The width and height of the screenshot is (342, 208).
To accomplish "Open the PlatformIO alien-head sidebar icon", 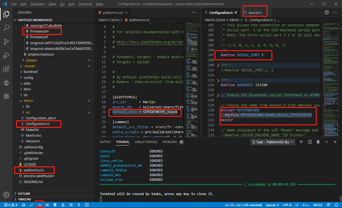I will 6,83.
